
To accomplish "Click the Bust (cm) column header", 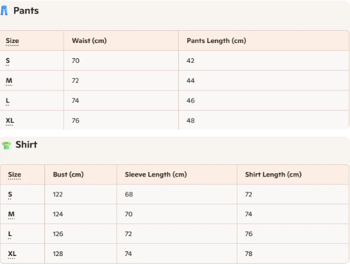I will point(68,175).
